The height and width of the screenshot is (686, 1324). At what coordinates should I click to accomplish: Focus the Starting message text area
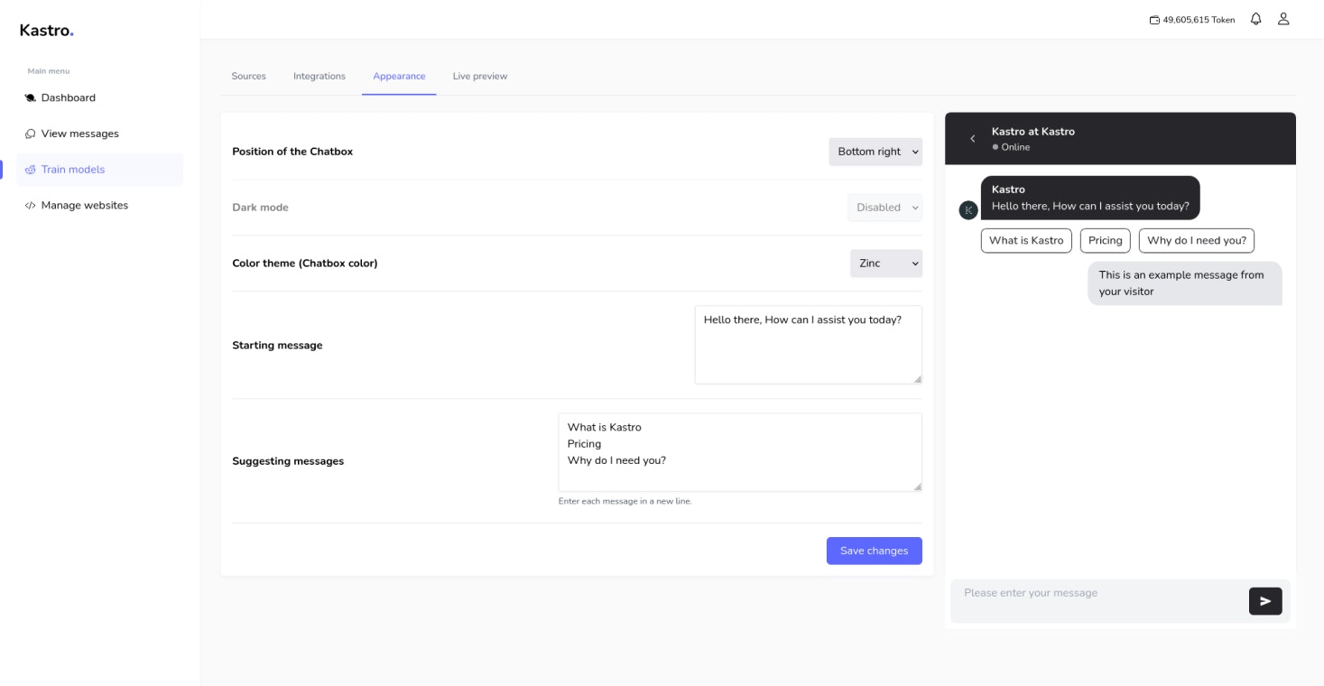pos(809,345)
